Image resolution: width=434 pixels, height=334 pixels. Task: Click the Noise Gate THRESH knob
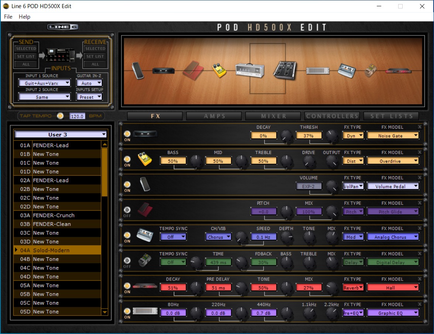[x=331, y=136]
